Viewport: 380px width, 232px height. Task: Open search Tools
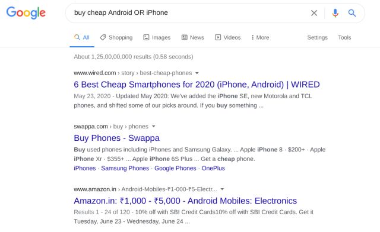click(x=344, y=37)
